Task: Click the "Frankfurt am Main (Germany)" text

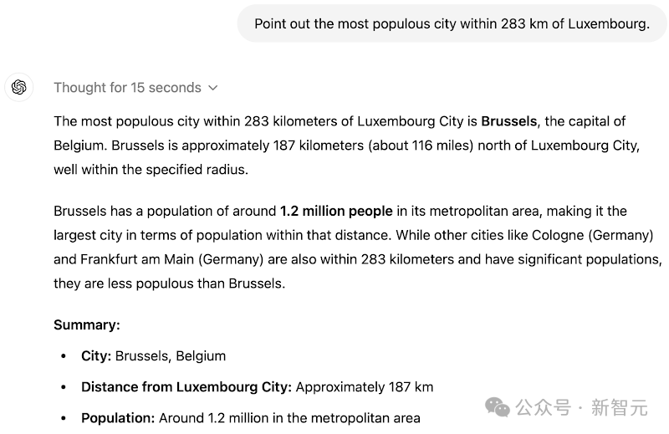Action: [172, 259]
